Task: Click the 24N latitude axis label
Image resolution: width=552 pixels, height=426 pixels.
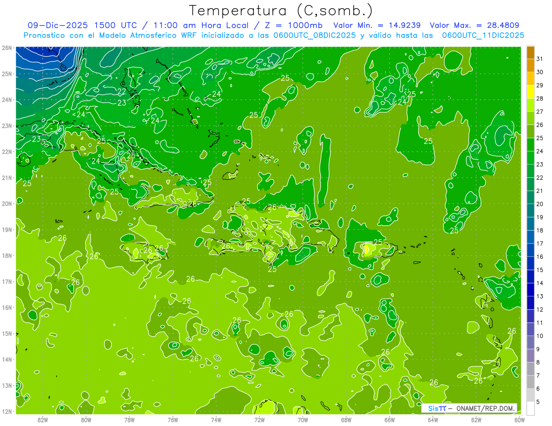Action: coord(6,100)
